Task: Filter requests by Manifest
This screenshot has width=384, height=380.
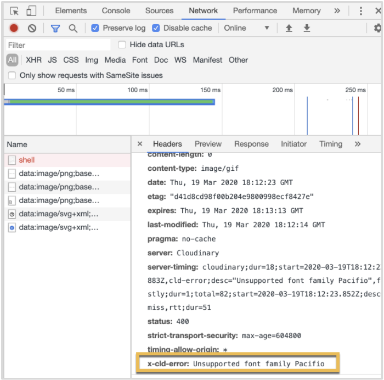Action: (x=207, y=60)
